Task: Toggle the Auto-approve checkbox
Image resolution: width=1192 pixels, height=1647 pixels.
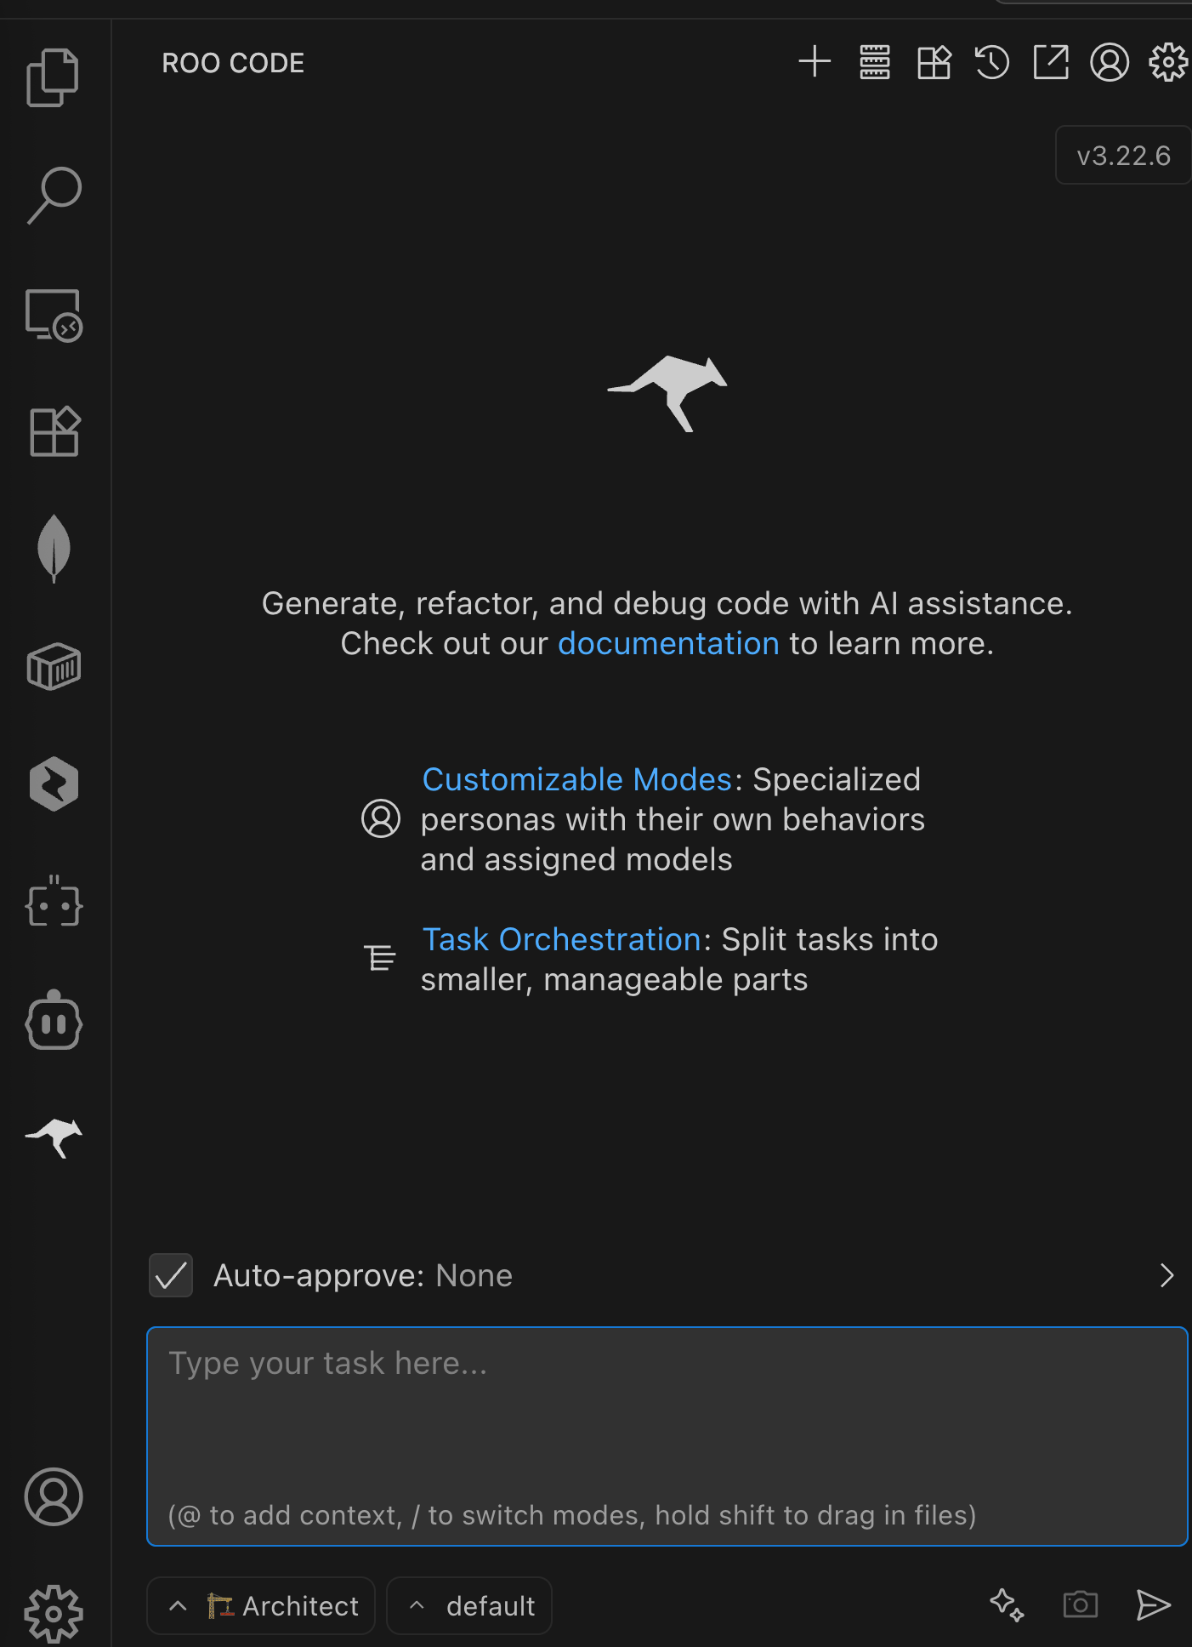Action: (171, 1275)
